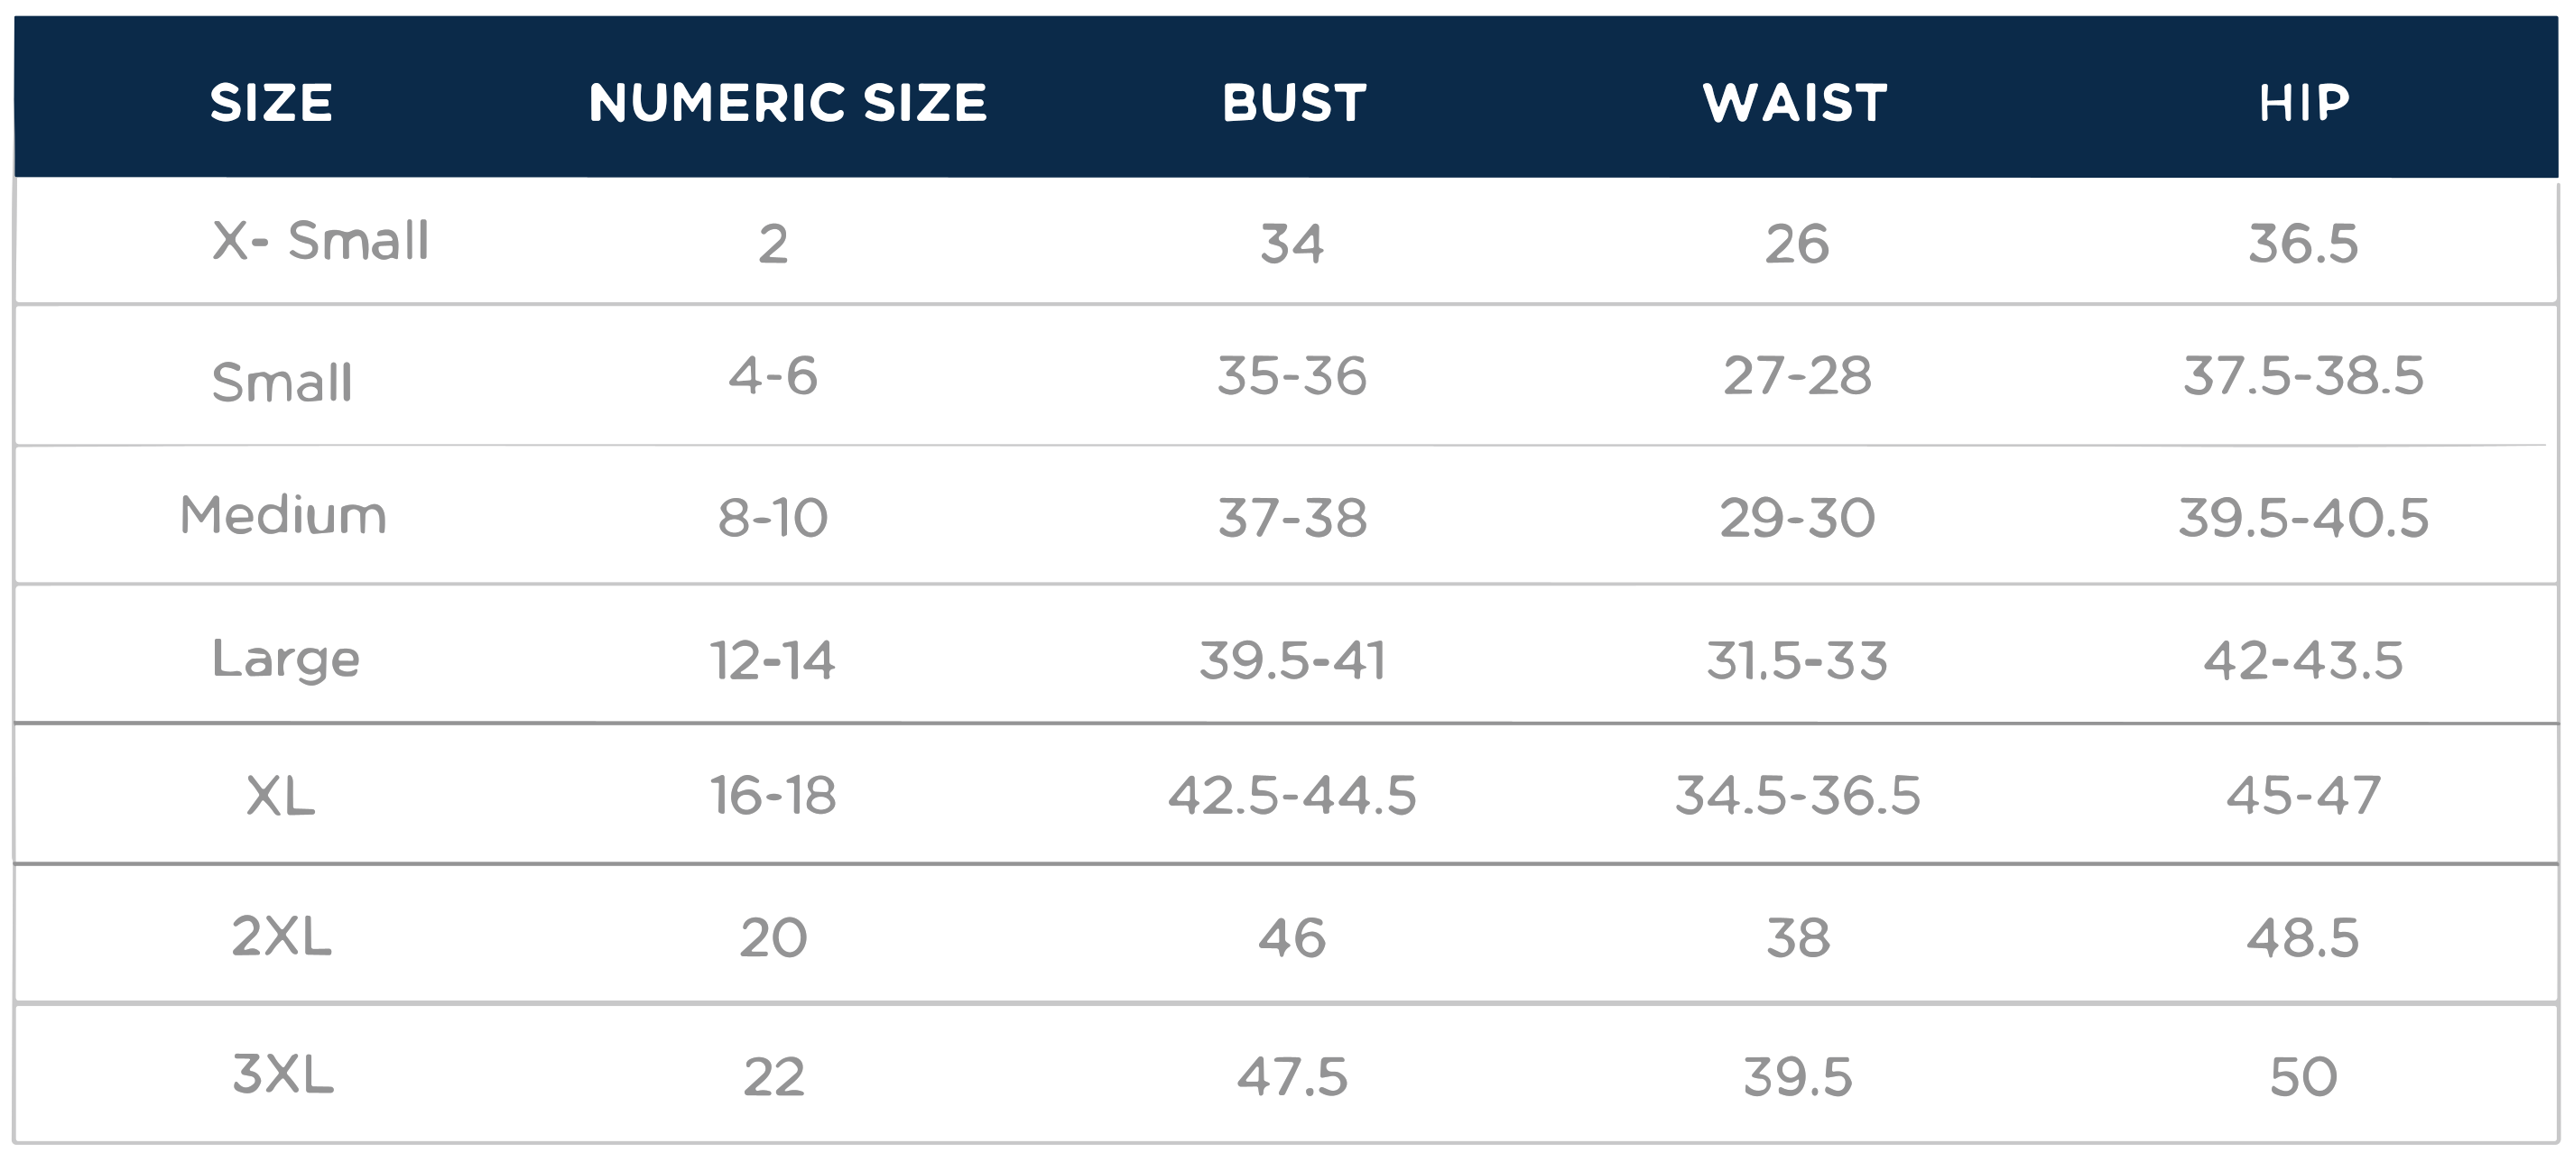Image resolution: width=2574 pixels, height=1162 pixels.
Task: Click waist value 34.5-36.5 cell
Action: 1798,796
